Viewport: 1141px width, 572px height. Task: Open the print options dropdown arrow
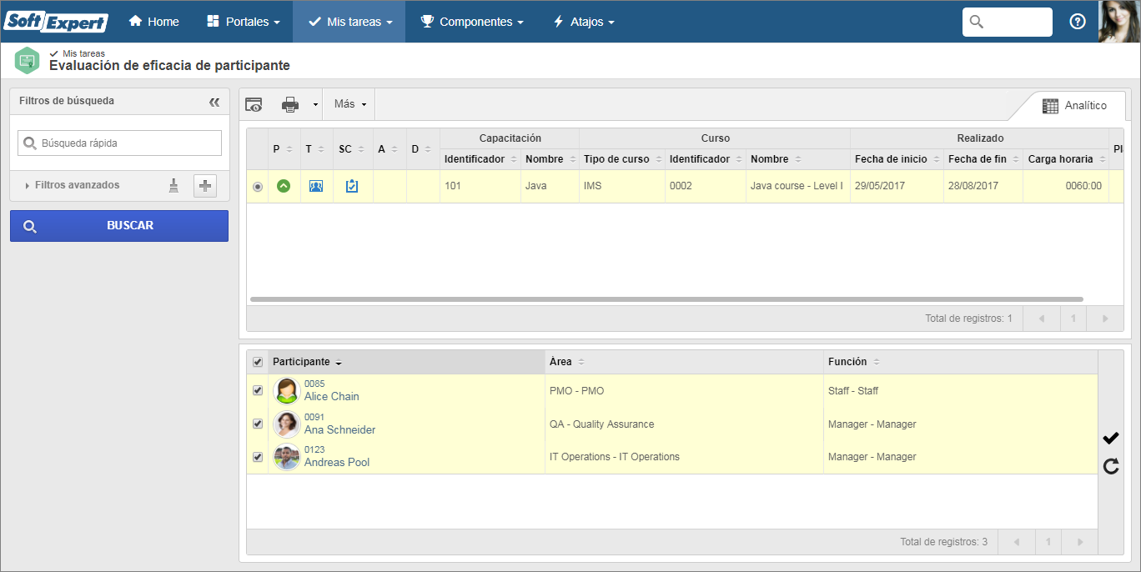315,105
